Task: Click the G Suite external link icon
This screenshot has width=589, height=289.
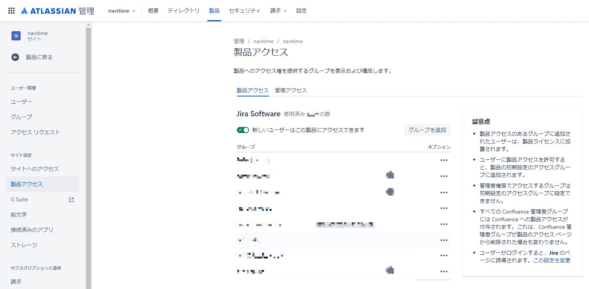Action: click(x=71, y=199)
